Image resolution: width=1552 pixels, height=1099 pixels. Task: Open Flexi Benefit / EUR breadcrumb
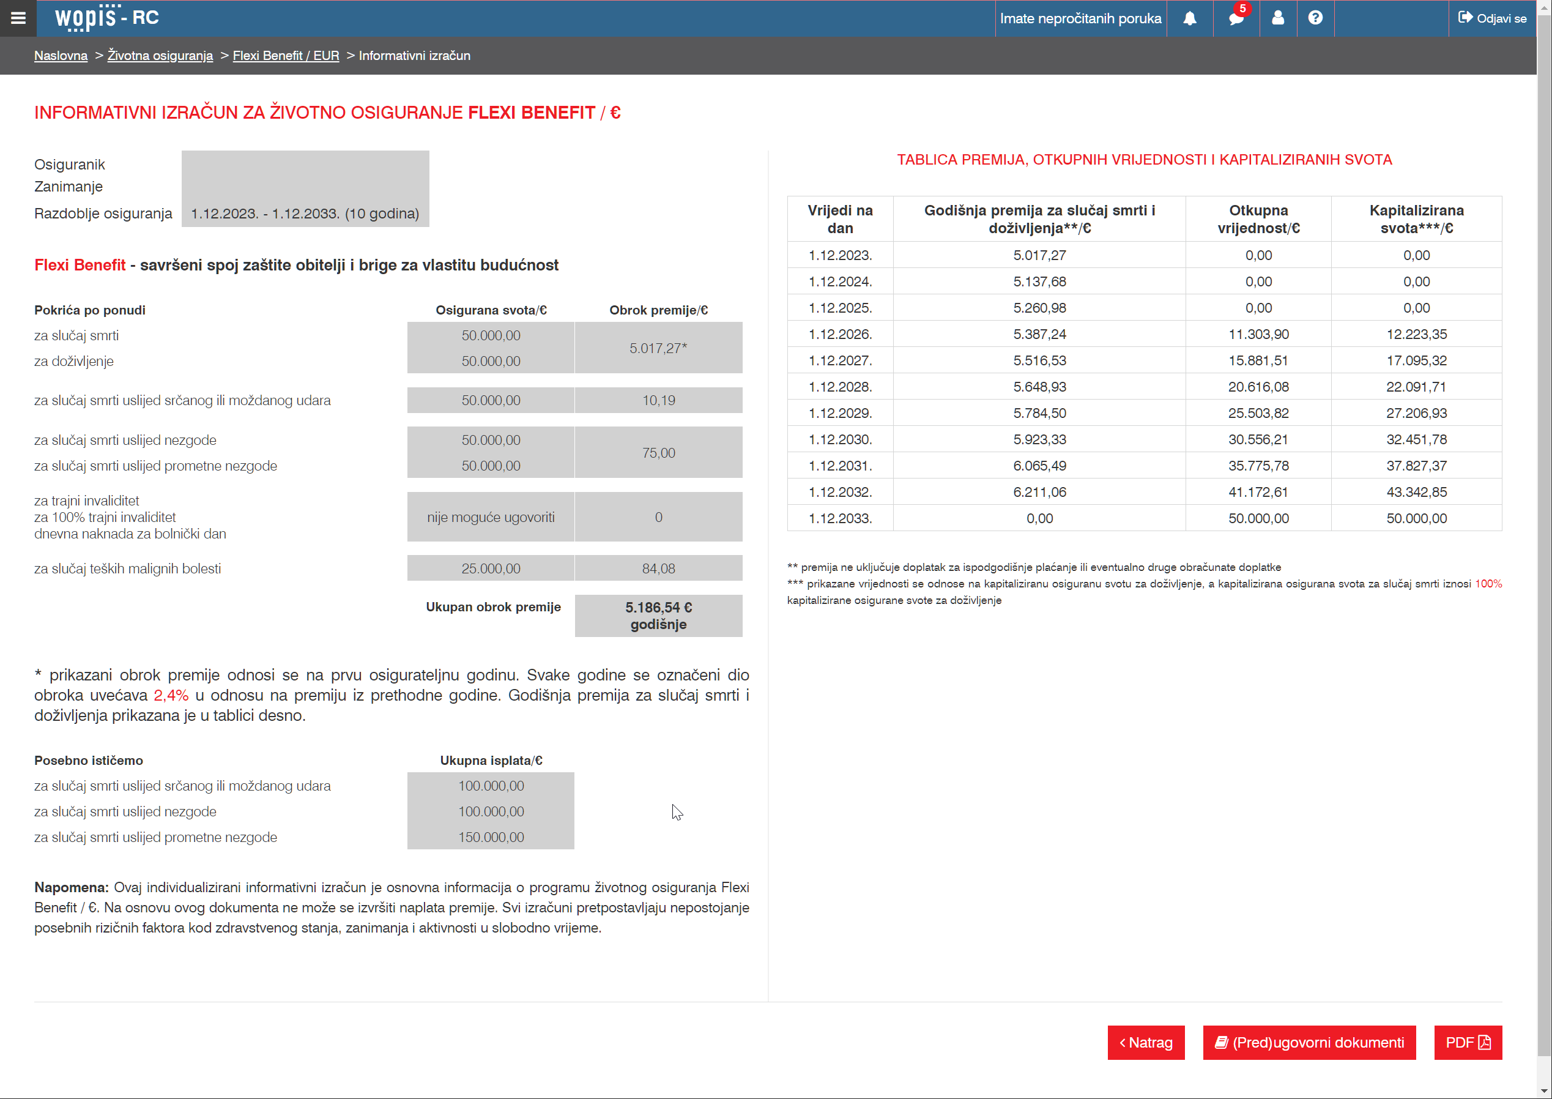[x=286, y=56]
